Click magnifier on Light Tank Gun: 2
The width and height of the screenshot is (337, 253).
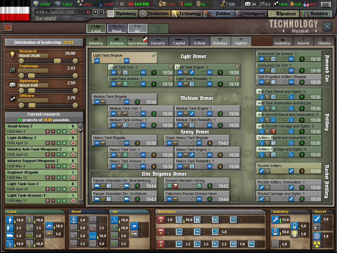click(x=170, y=67)
